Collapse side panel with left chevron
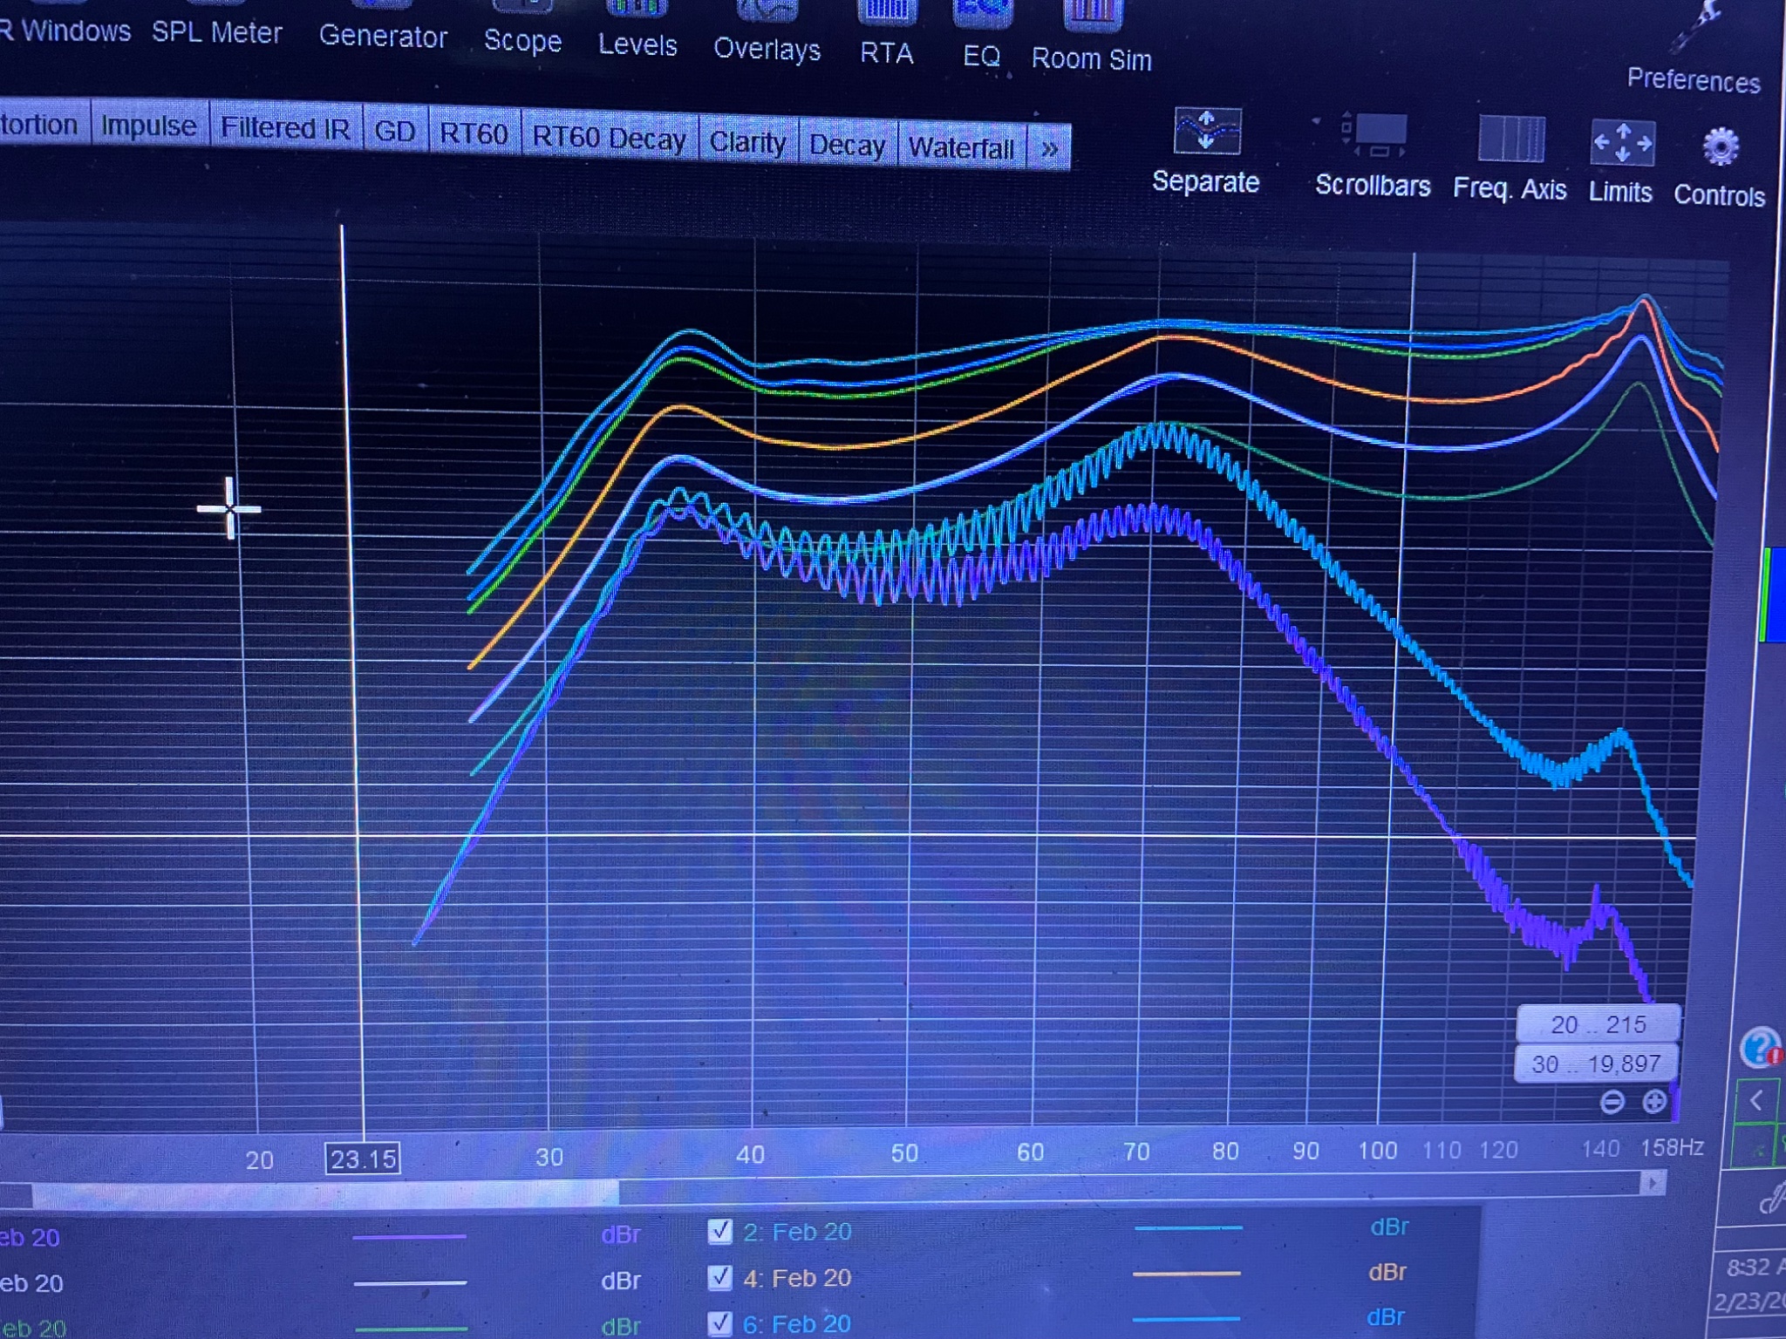 1756,1100
